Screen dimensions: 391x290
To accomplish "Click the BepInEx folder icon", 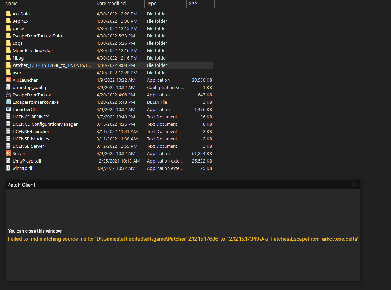I will click(x=8, y=21).
